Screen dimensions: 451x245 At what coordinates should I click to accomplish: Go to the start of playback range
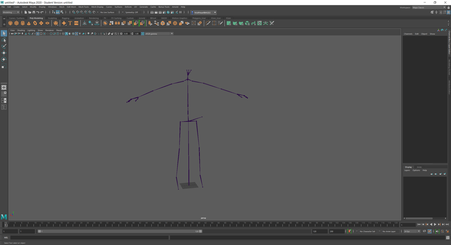click(419, 225)
